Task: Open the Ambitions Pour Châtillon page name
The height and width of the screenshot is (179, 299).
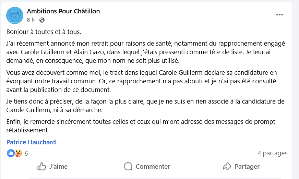Action: (x=63, y=11)
